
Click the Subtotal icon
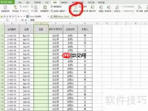[x=117, y=9]
